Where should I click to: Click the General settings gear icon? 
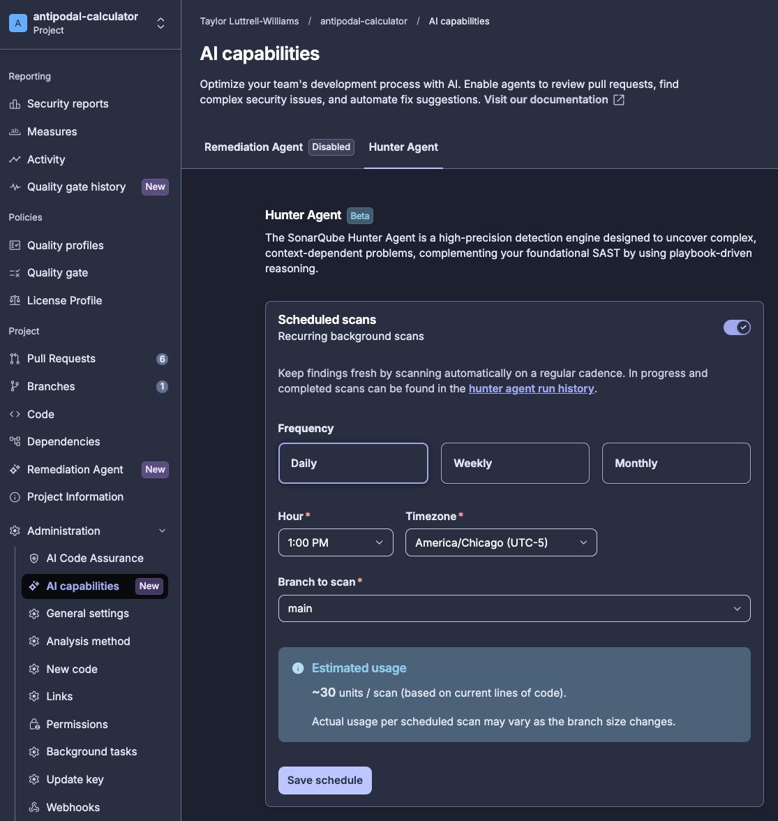coord(34,614)
